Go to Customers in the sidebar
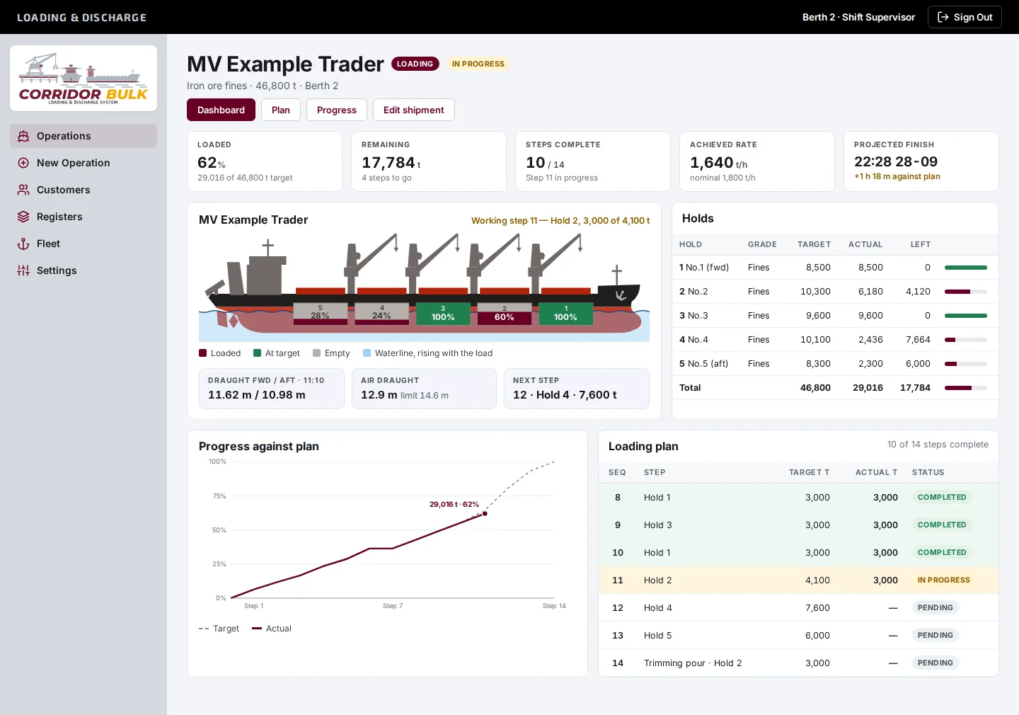This screenshot has height=715, width=1019. tap(84, 190)
